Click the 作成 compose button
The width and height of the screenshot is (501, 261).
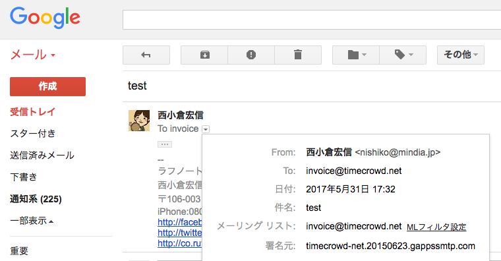(47, 86)
